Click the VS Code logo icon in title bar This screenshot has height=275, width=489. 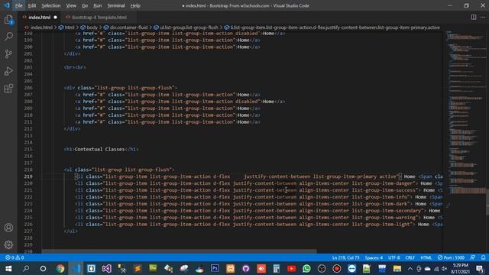tap(7, 5)
